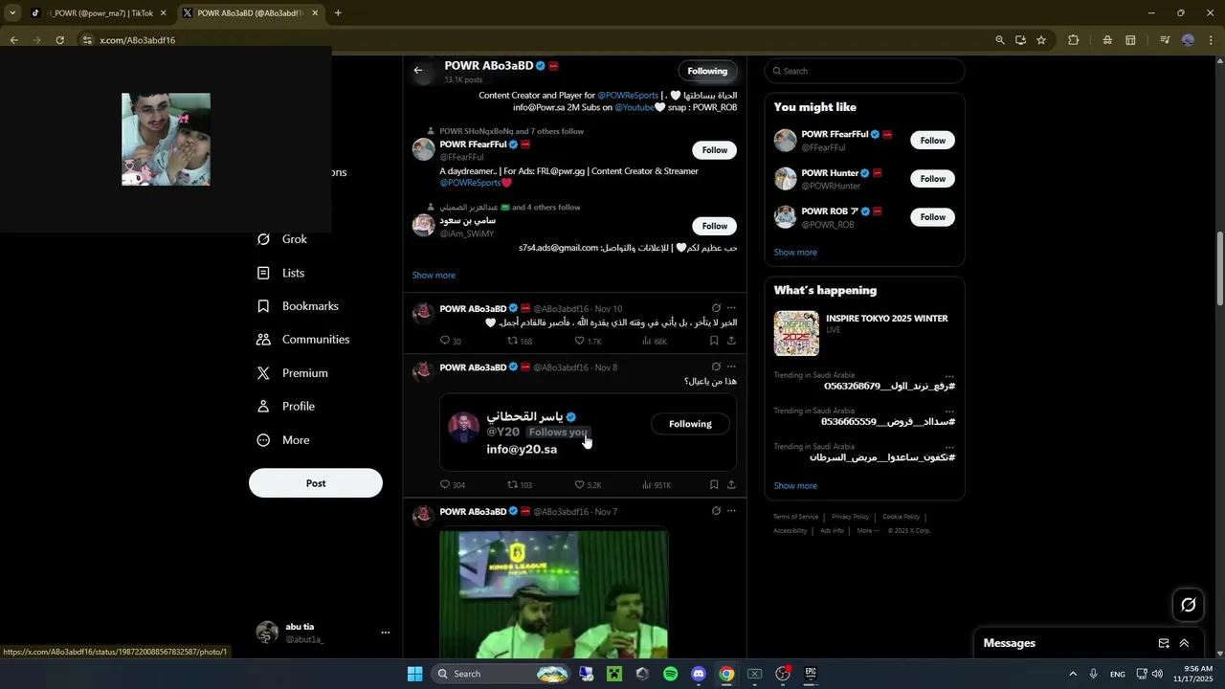
Task: Open abu tia account options ellipsis
Action: coord(386,633)
